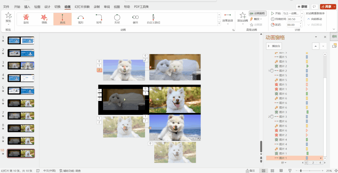The image size is (338, 173).
Task: Choose the 转弯 motion path
Action: 99,19
